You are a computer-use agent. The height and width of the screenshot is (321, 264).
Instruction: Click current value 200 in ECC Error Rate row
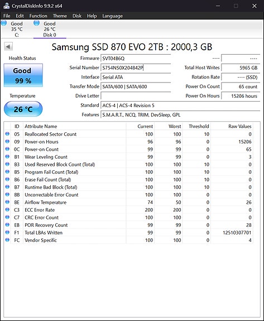(x=149, y=210)
